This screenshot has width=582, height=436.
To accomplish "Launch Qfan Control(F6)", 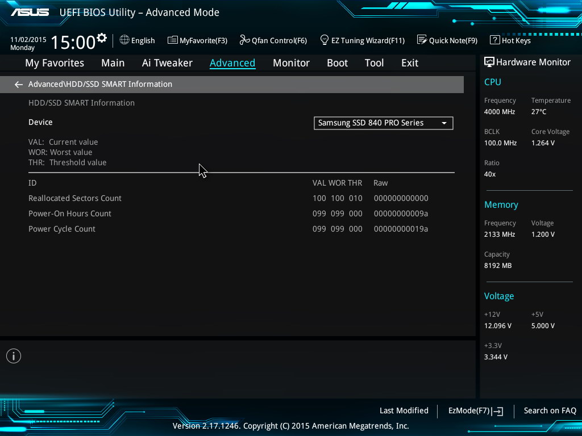I will click(273, 40).
